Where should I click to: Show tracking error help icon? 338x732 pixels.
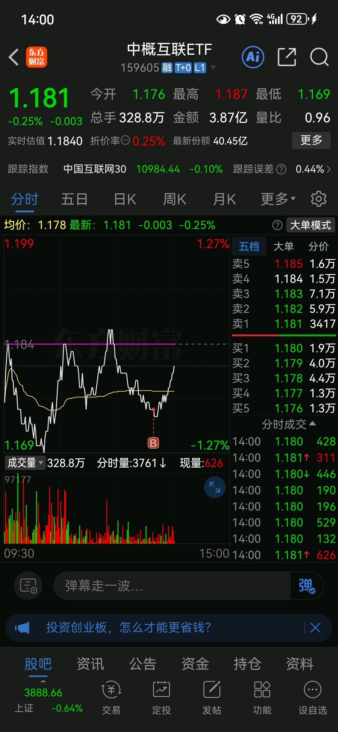pyautogui.click(x=281, y=169)
